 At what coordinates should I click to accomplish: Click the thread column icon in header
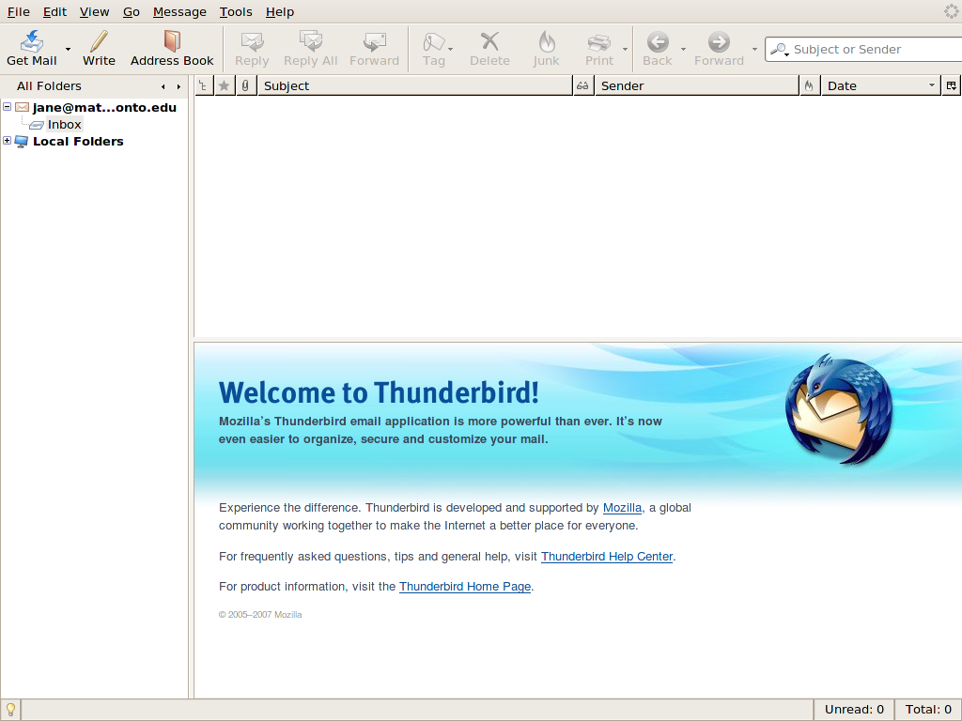[x=203, y=85]
